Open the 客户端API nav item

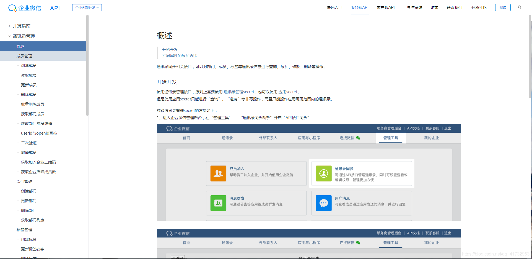pos(386,7)
